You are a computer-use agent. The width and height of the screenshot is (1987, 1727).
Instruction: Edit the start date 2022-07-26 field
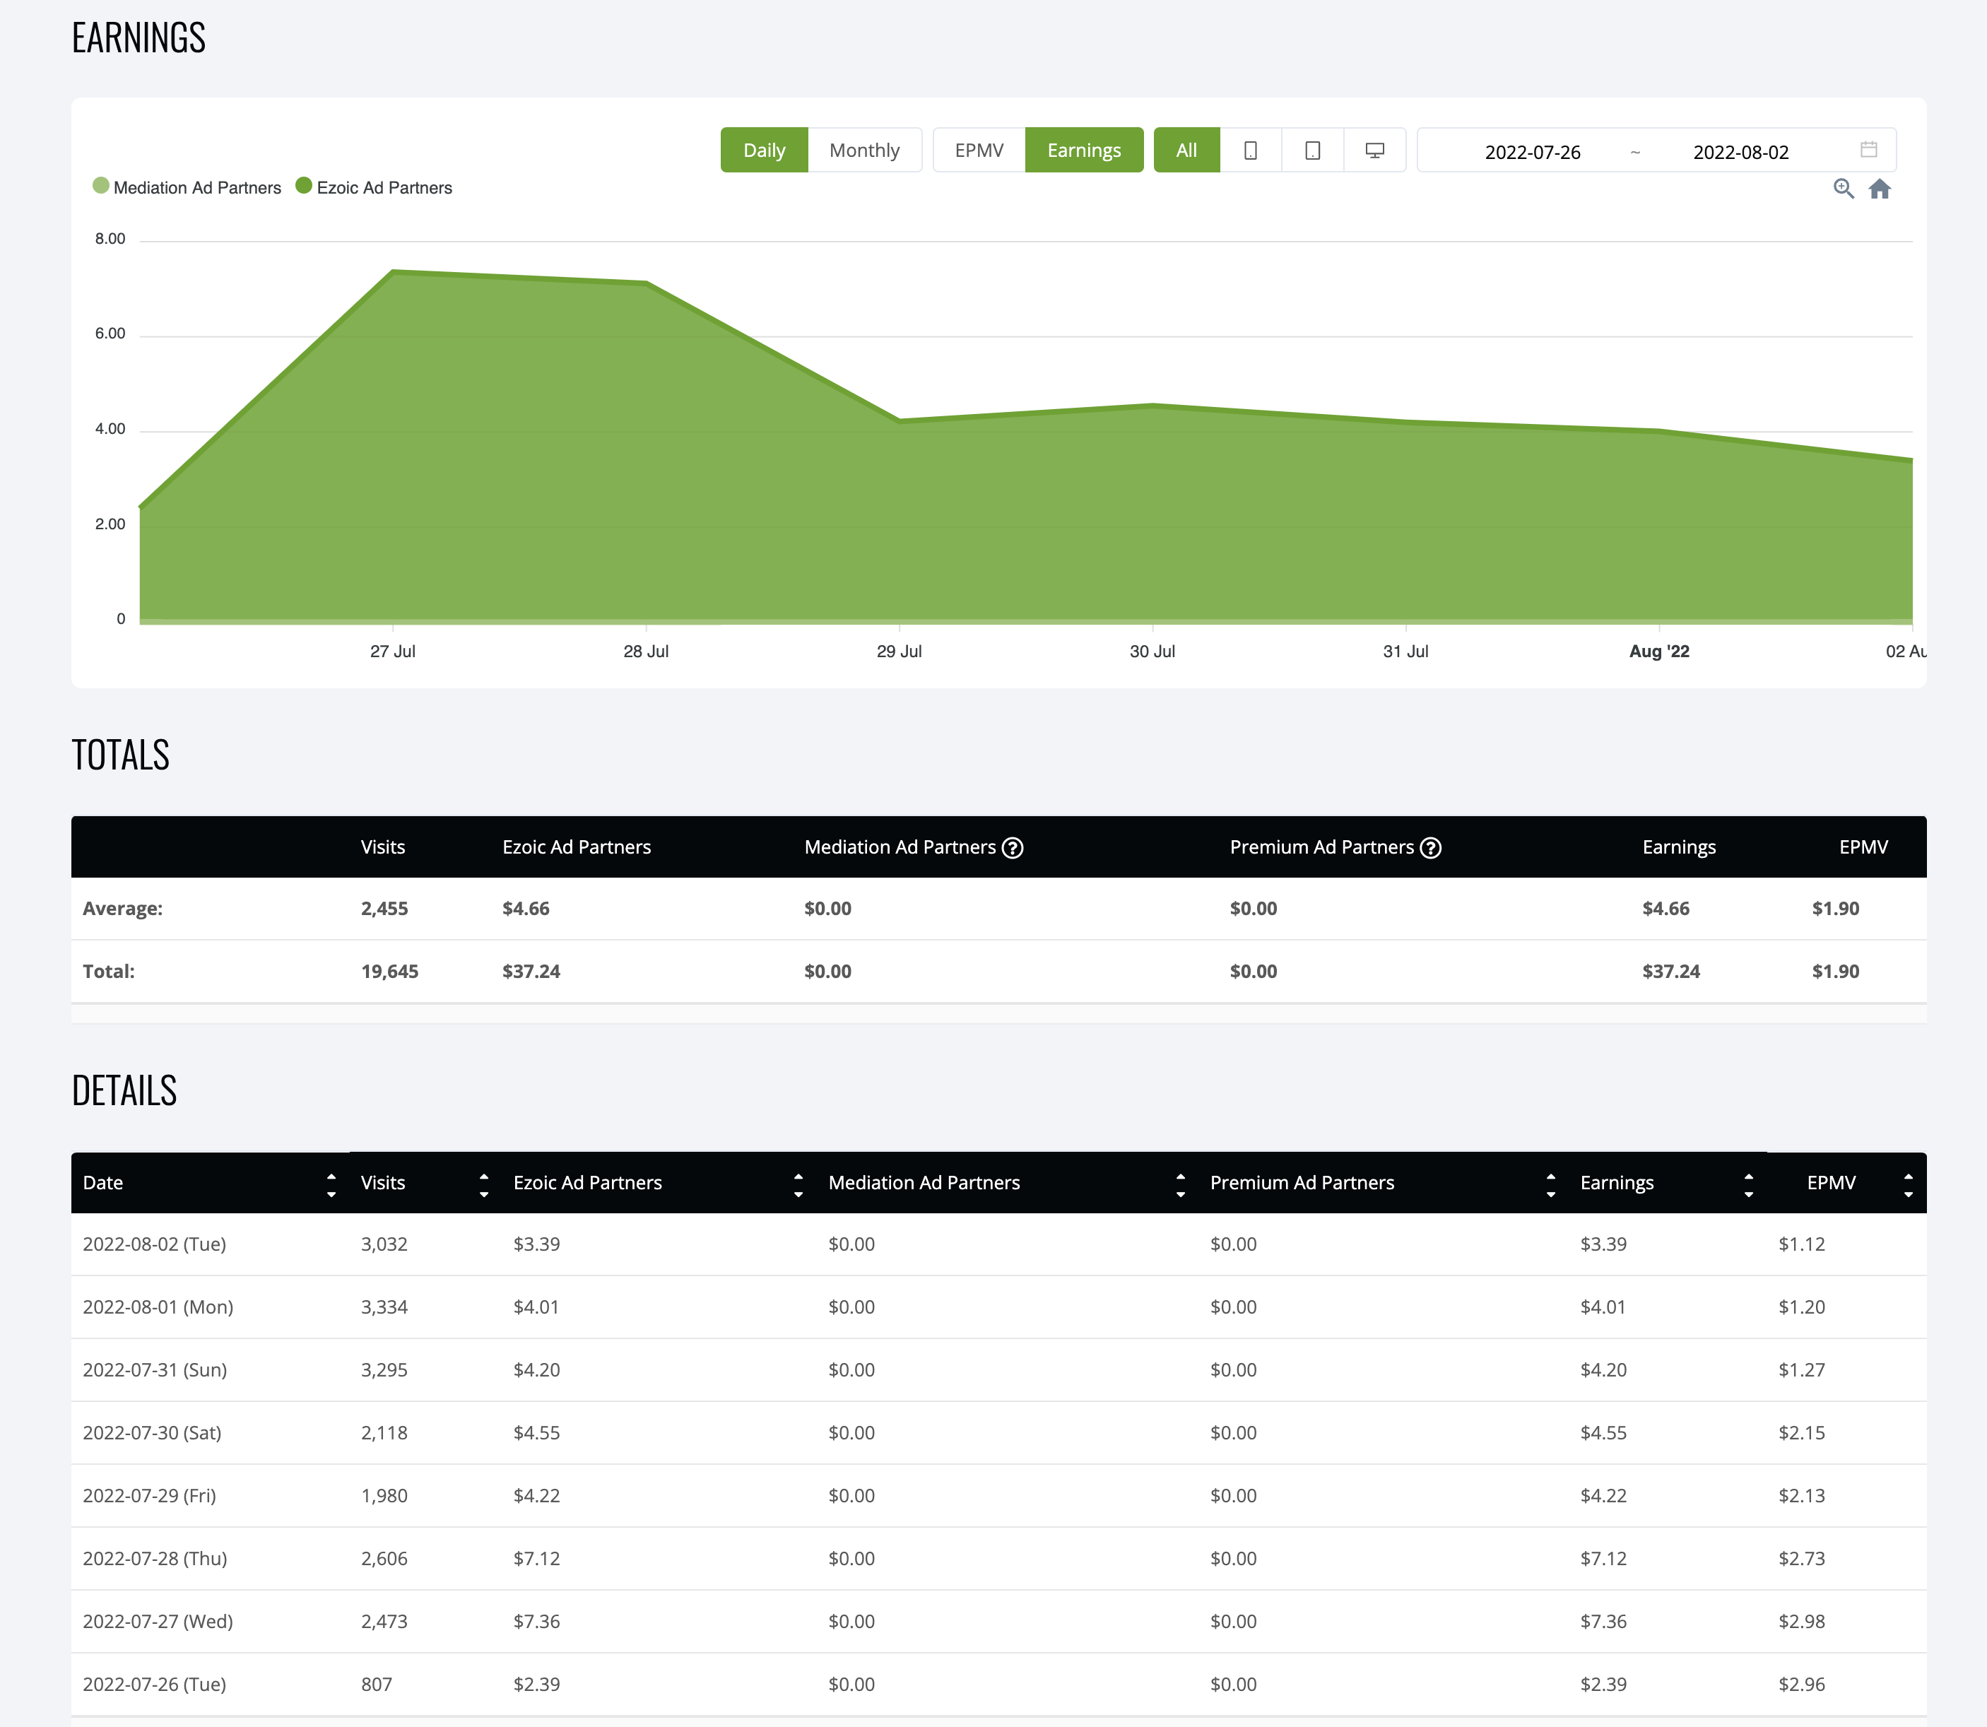click(1532, 151)
